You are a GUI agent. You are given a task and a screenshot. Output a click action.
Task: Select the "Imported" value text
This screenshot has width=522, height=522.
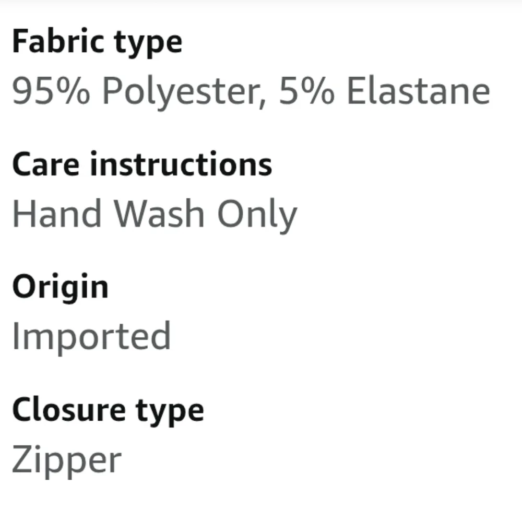(91, 338)
